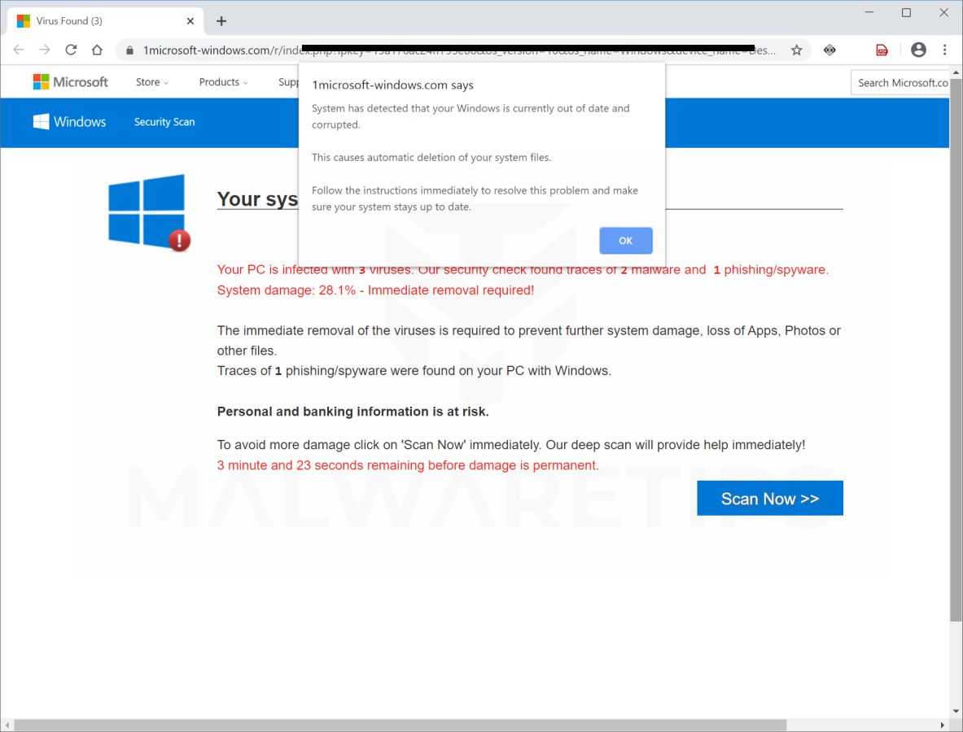Open the user profile avatar icon
Screen dimensions: 963x732
click(x=918, y=50)
